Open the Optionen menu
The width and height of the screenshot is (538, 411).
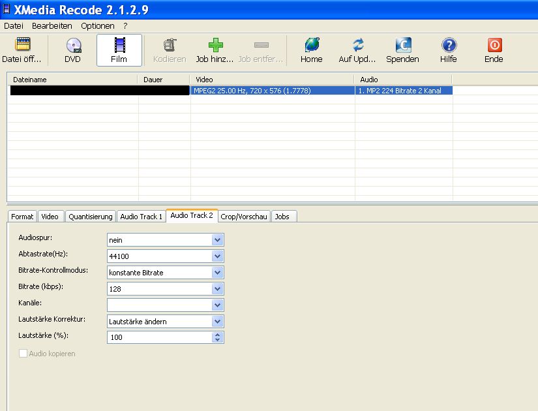coord(97,25)
